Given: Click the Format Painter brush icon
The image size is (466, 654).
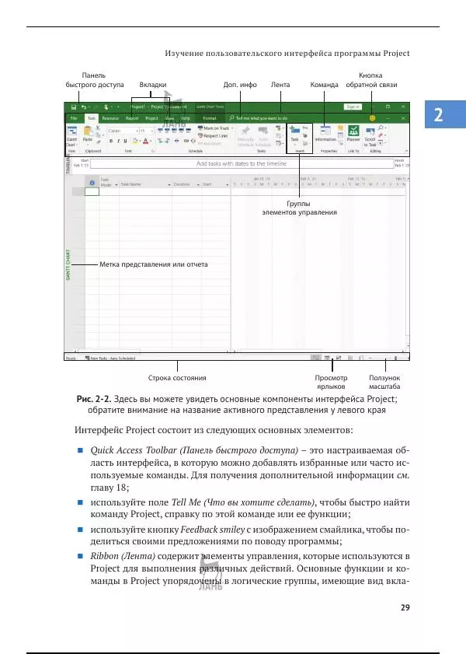Looking at the screenshot, I should pos(99,142).
